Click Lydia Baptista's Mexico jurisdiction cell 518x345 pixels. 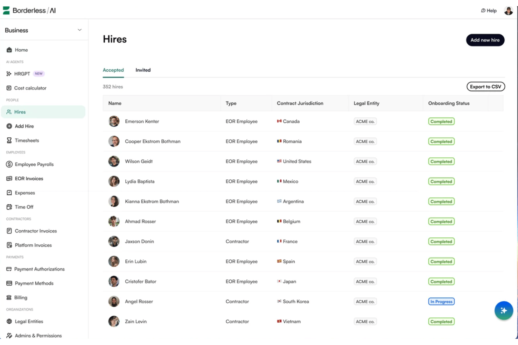pyautogui.click(x=288, y=181)
